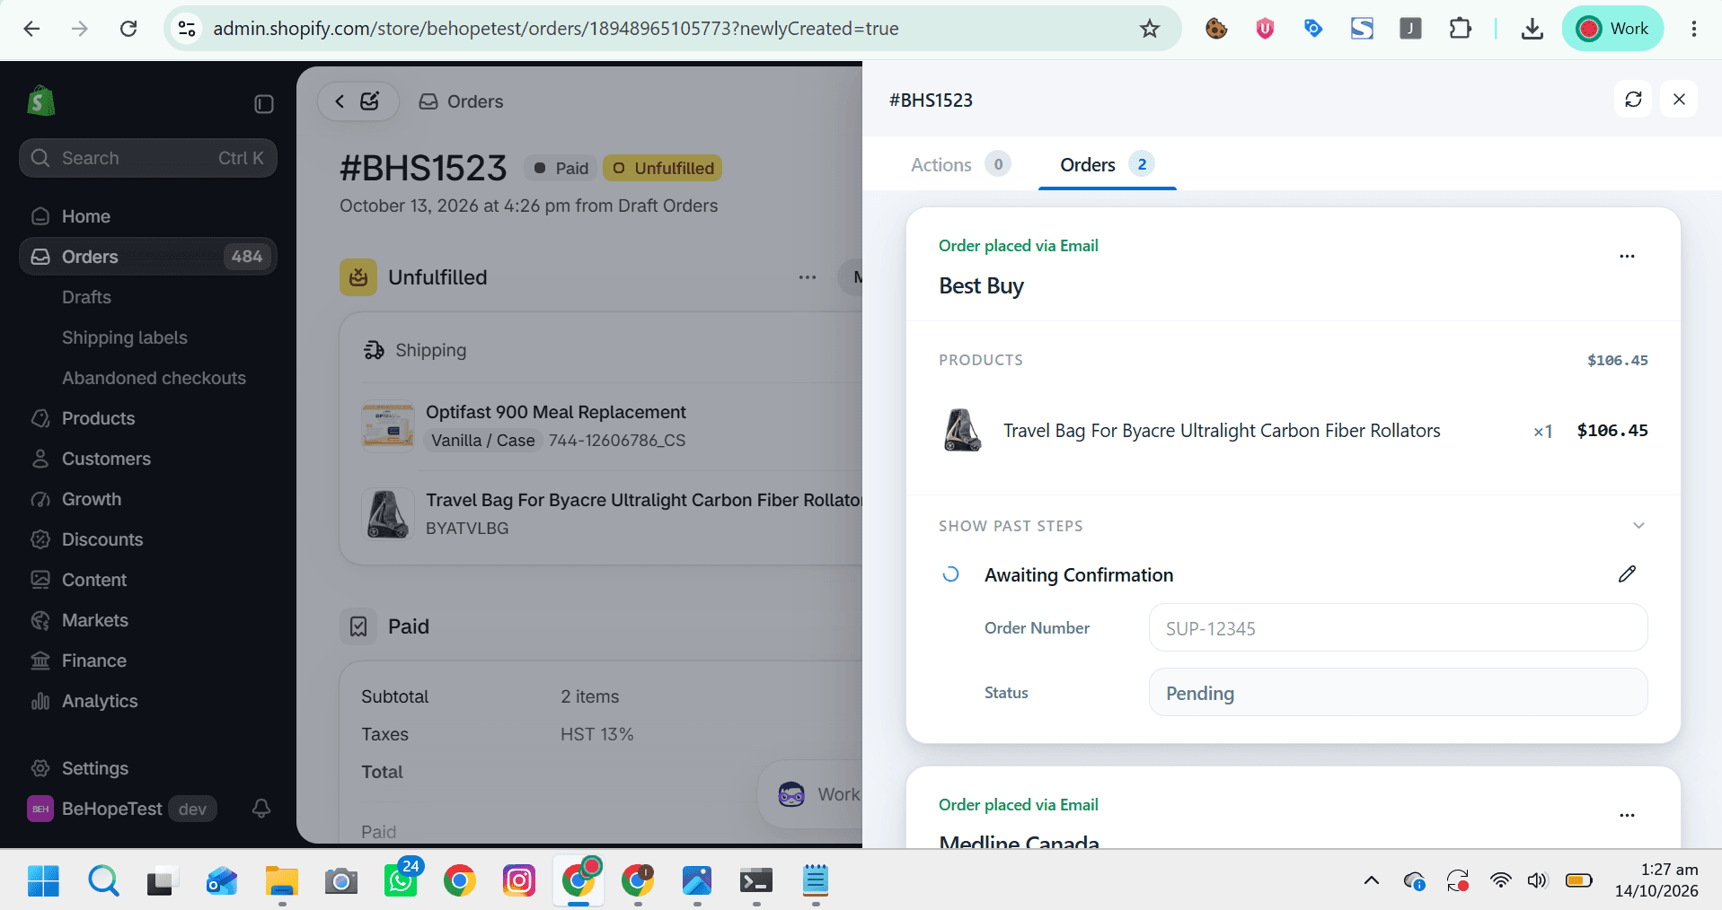Open the cookie extension icon
Viewport: 1722px width, 910px height.
click(x=1216, y=29)
